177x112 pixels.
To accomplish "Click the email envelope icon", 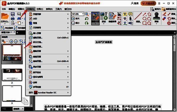I will [x=19, y=14].
